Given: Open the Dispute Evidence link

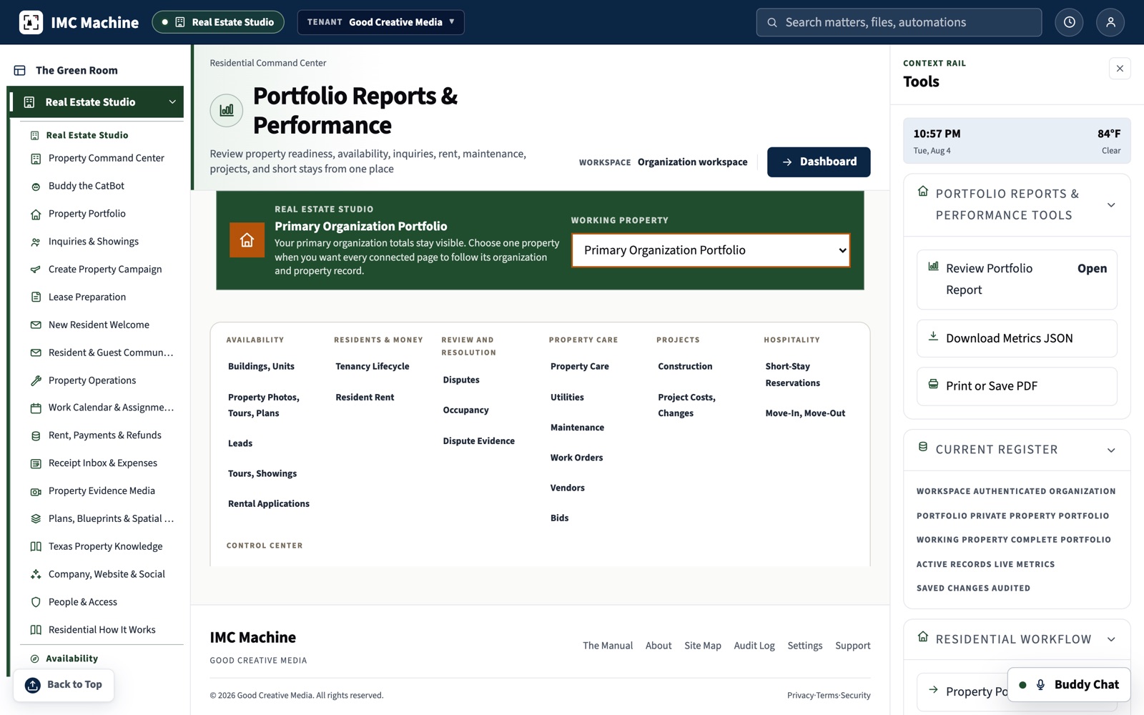Looking at the screenshot, I should pos(478,441).
